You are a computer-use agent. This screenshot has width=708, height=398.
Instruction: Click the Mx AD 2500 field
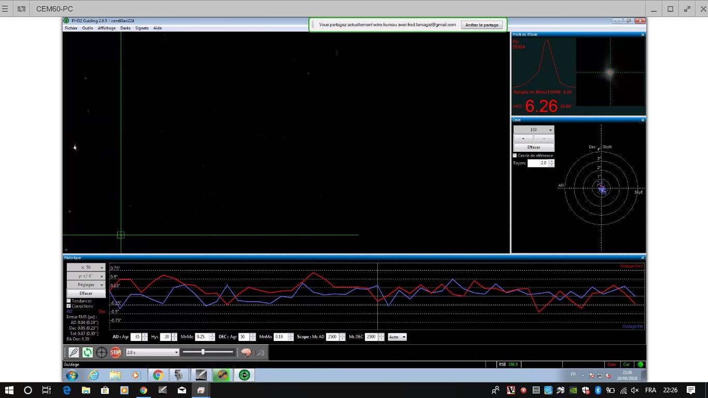(332, 337)
